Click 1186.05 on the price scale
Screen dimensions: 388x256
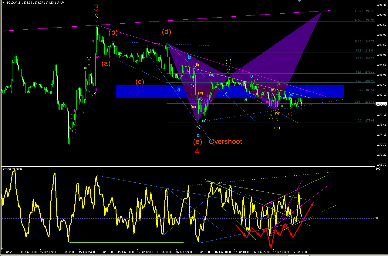[x=381, y=55]
